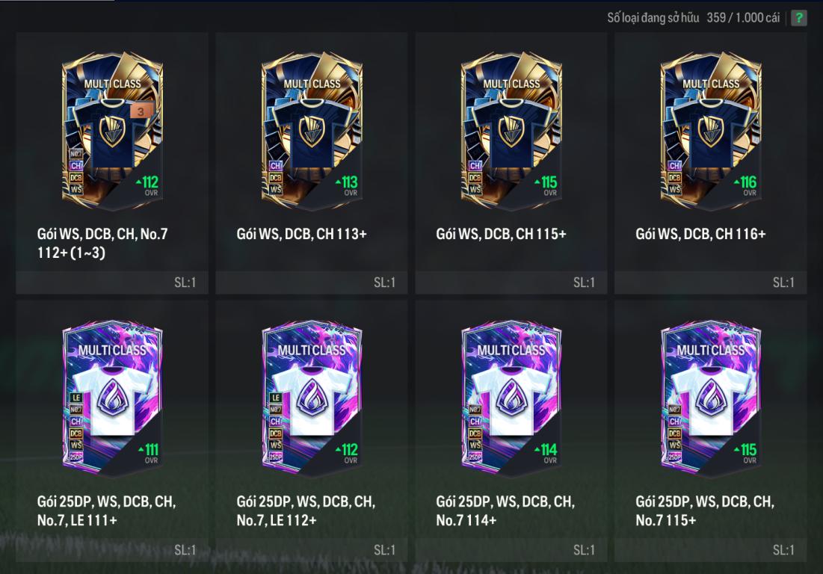Click the orange number 3 badge on first pack
The image size is (823, 574).
coord(141,111)
